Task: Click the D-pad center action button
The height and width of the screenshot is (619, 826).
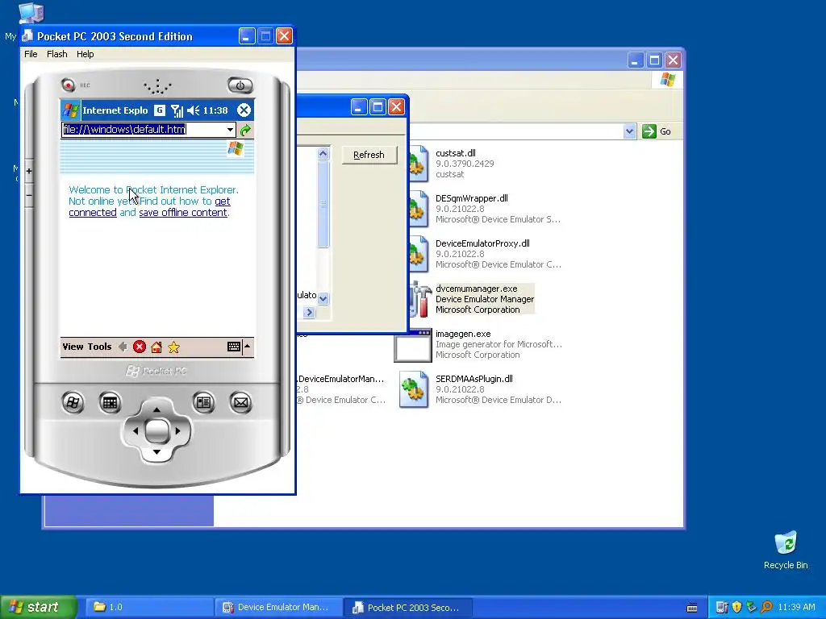Action: [x=156, y=430]
